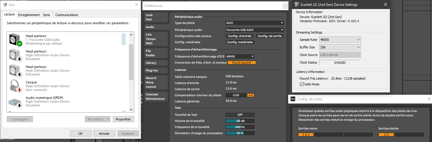Click the Focusrite F logo in Device Settings title
Screen dimensions: 432x142
297,4
